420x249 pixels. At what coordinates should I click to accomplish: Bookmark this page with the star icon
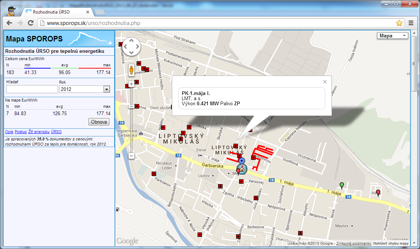tap(399, 23)
